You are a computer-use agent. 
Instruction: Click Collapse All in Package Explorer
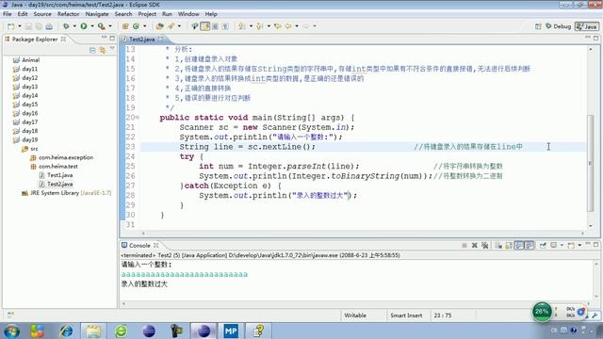92,50
